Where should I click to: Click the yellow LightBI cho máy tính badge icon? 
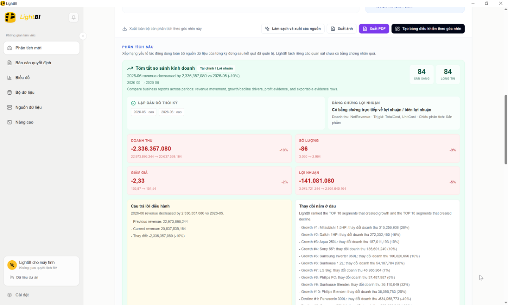click(12, 265)
